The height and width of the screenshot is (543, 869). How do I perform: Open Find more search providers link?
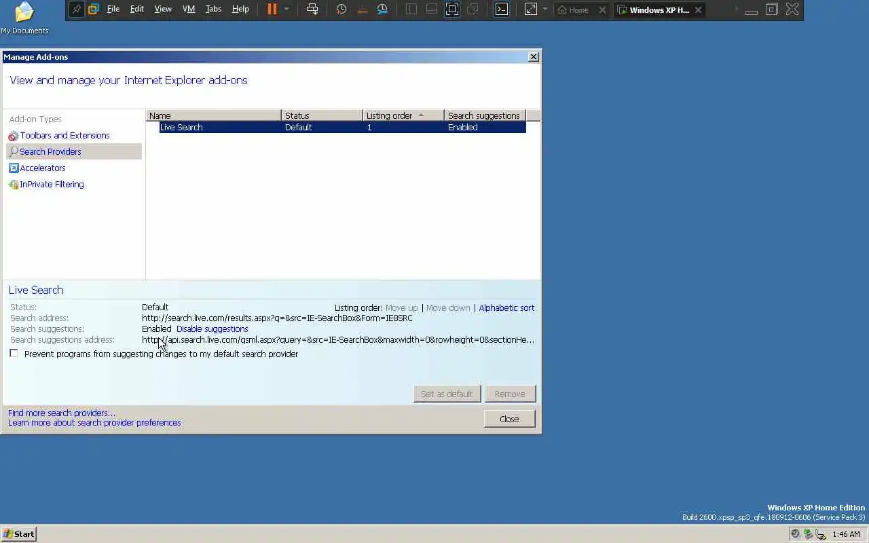62,413
